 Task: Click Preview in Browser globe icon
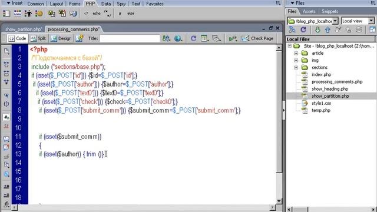pyautogui.click(x=178, y=38)
